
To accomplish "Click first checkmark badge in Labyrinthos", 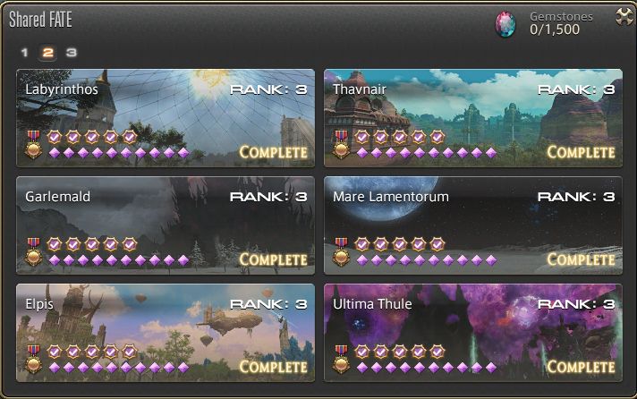I will coord(55,137).
